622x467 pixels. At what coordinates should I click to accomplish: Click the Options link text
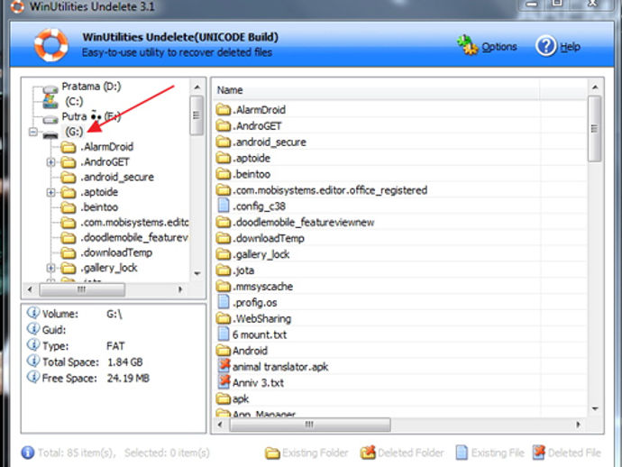499,47
